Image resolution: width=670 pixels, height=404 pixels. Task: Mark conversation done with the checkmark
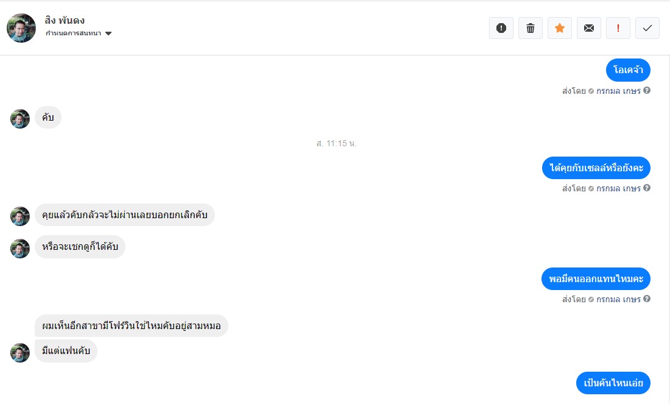click(x=647, y=28)
